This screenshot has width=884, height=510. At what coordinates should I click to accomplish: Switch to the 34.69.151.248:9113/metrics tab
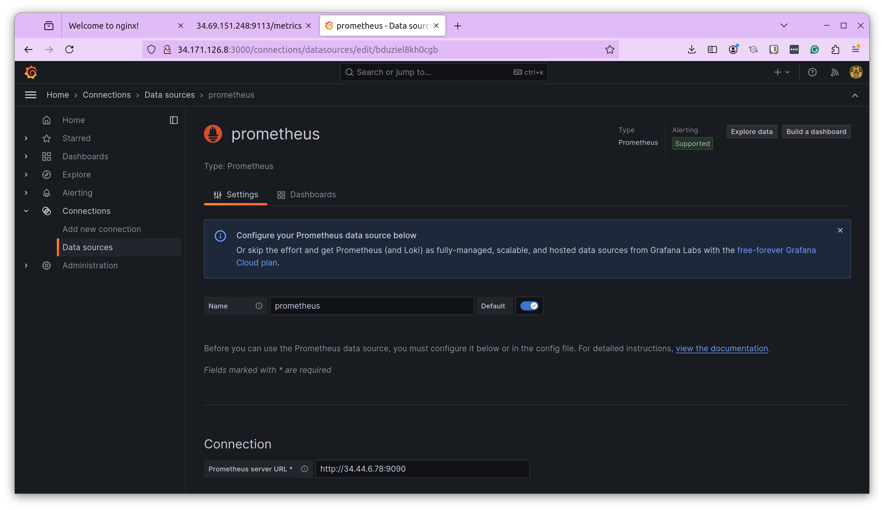click(254, 26)
